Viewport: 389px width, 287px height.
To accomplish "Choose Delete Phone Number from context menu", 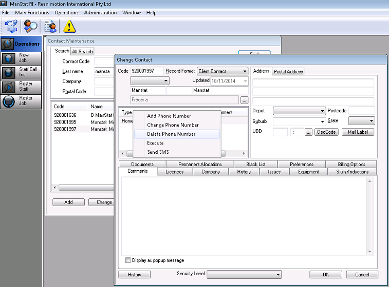I will coord(171,134).
